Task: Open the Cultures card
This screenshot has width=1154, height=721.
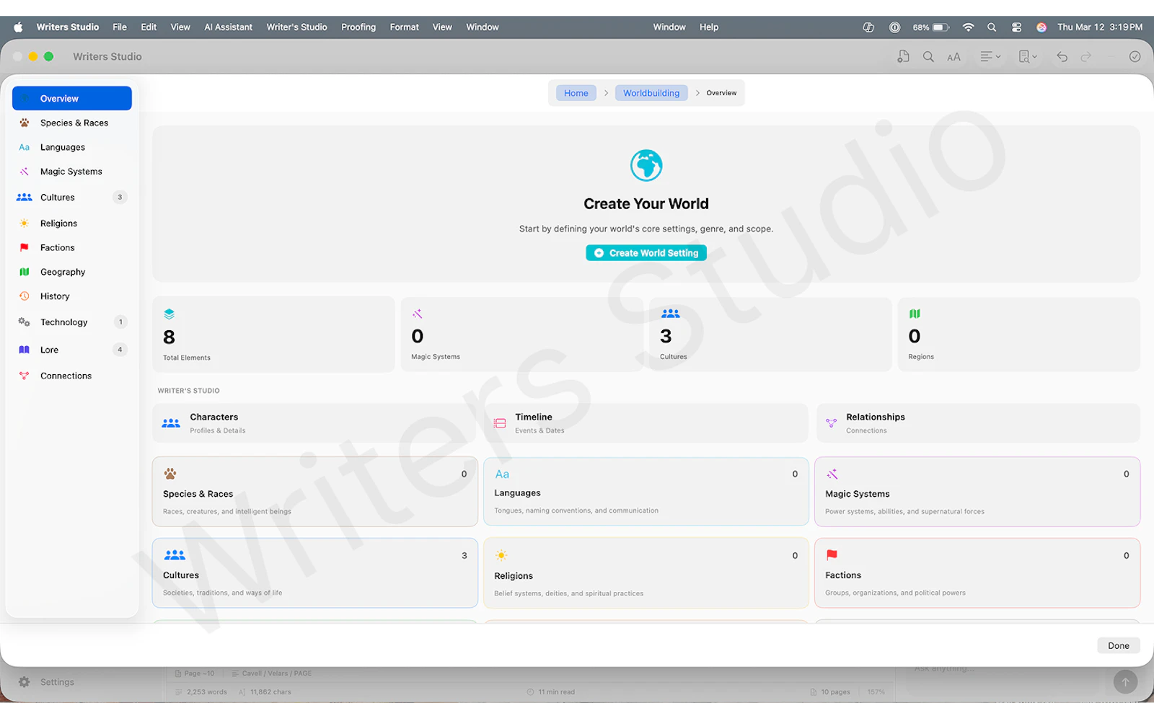Action: (x=315, y=573)
